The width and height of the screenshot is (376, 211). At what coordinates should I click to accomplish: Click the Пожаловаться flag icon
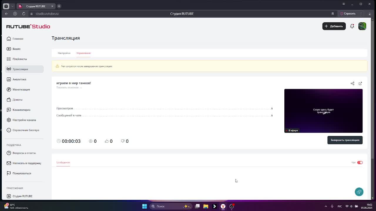click(9, 173)
